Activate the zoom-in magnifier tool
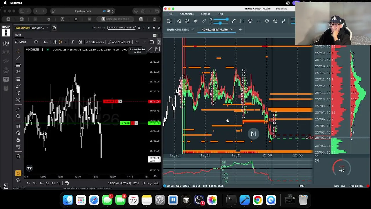This screenshot has height=209, width=371. click(x=18, y=116)
